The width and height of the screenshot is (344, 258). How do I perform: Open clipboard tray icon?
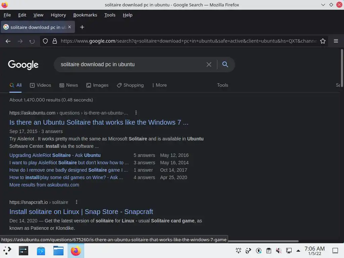tap(268, 250)
